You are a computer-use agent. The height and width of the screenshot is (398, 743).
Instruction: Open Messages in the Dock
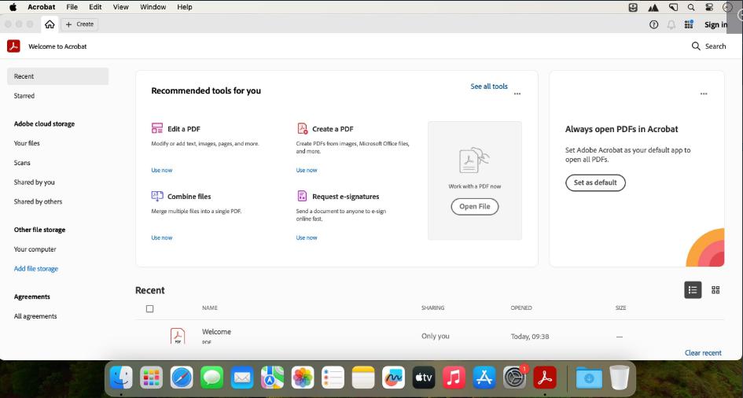(211, 378)
